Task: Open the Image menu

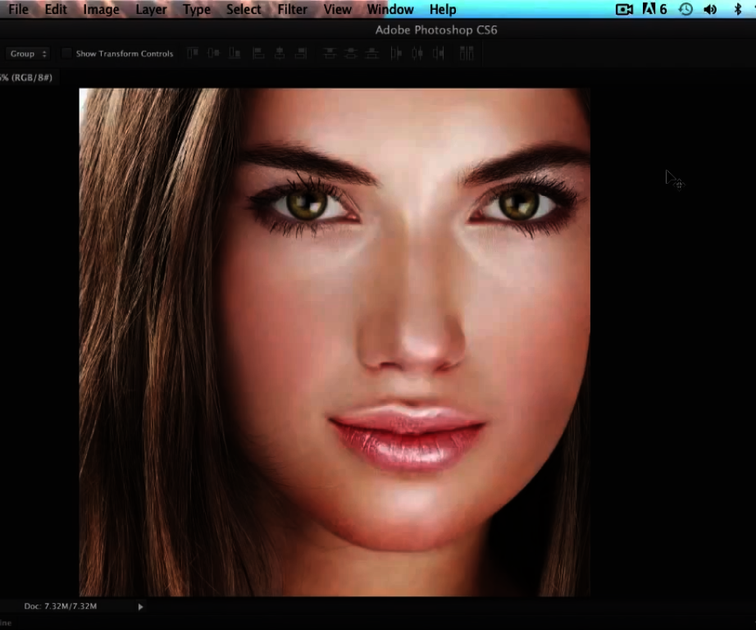Action: (x=101, y=9)
